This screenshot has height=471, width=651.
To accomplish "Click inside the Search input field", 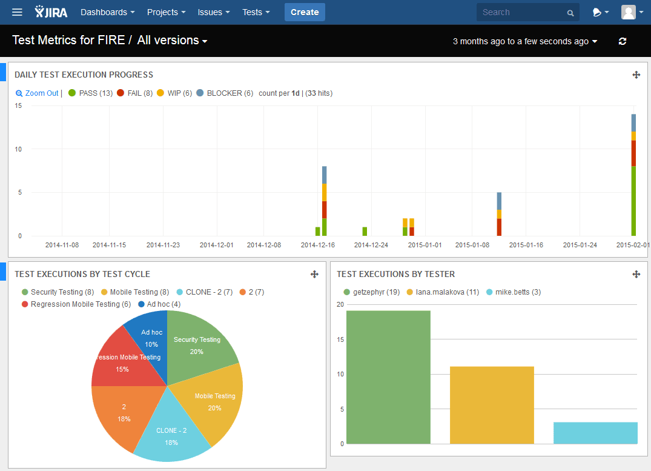I will point(521,12).
